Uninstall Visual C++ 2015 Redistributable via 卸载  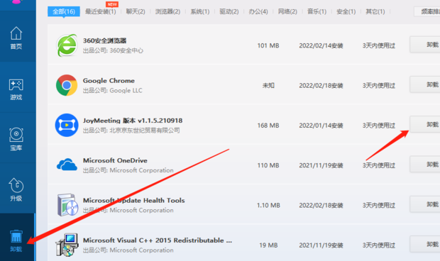point(425,244)
